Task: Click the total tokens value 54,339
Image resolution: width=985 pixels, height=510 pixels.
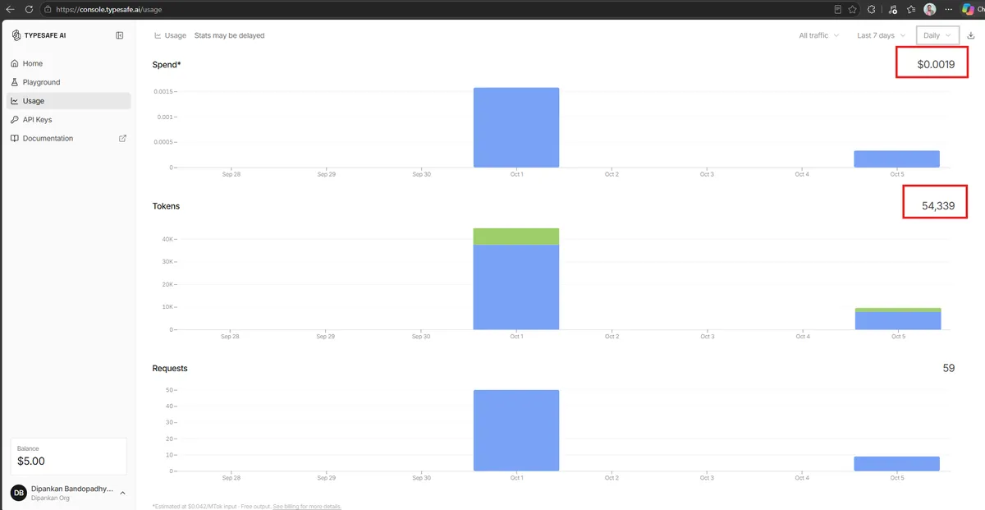Action: 938,206
